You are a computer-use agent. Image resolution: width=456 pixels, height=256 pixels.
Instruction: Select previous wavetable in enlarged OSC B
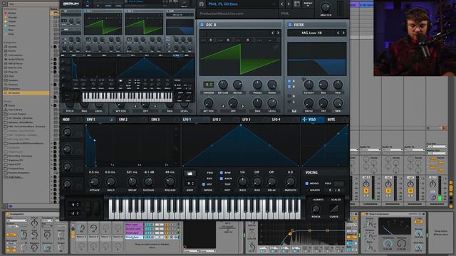point(272,33)
